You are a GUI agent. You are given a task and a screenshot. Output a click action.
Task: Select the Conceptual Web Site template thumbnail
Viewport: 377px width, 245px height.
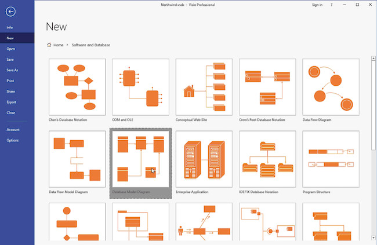coord(204,87)
